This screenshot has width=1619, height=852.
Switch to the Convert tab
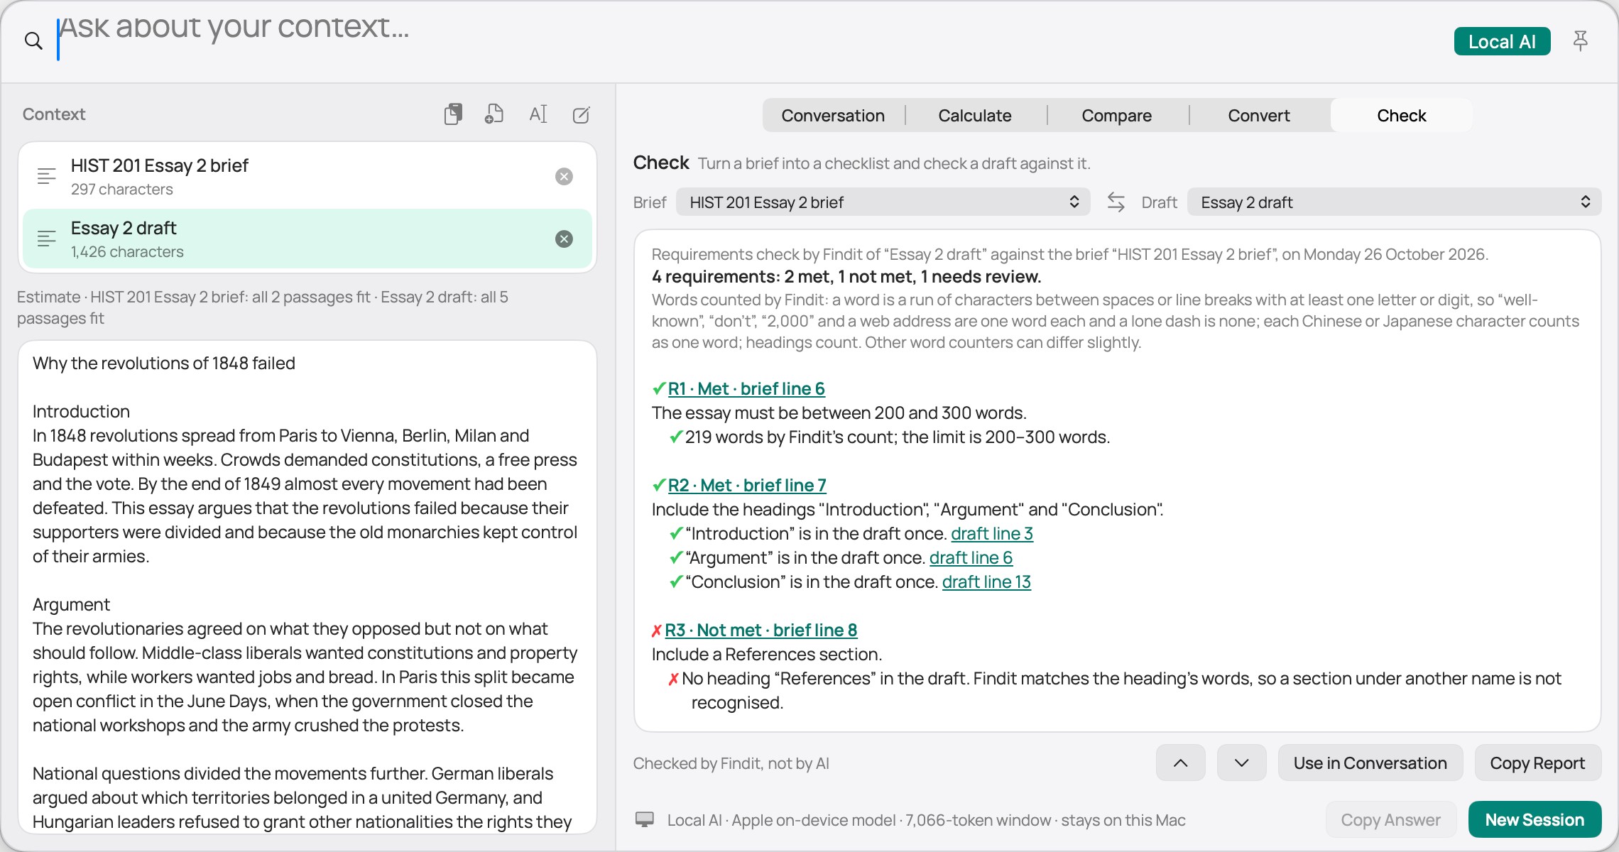tap(1259, 116)
